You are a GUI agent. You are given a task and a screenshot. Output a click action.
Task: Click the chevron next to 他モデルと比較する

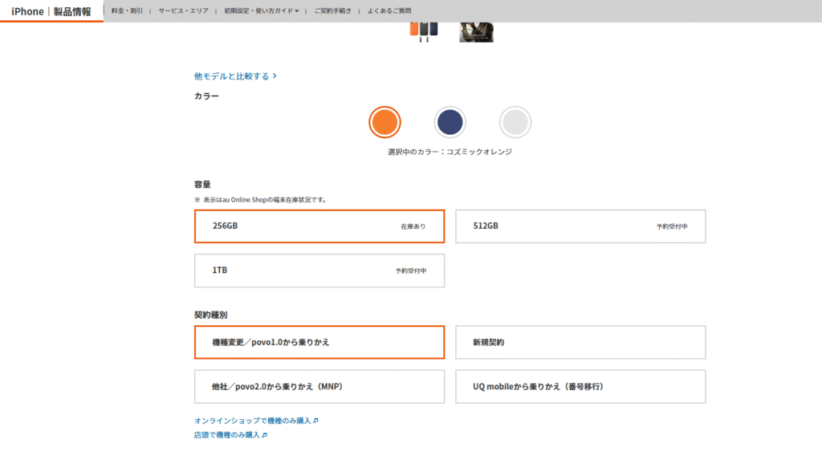tap(275, 76)
